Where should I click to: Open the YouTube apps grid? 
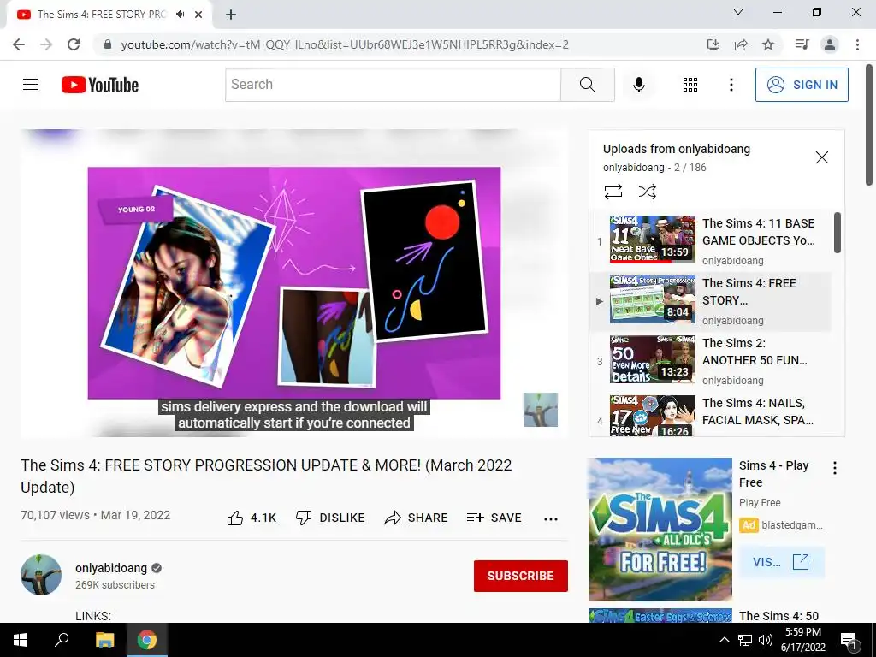(690, 85)
